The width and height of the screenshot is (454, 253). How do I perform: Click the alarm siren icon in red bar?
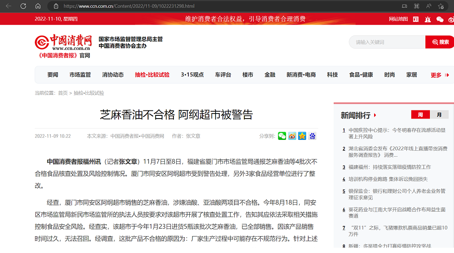pos(428,19)
